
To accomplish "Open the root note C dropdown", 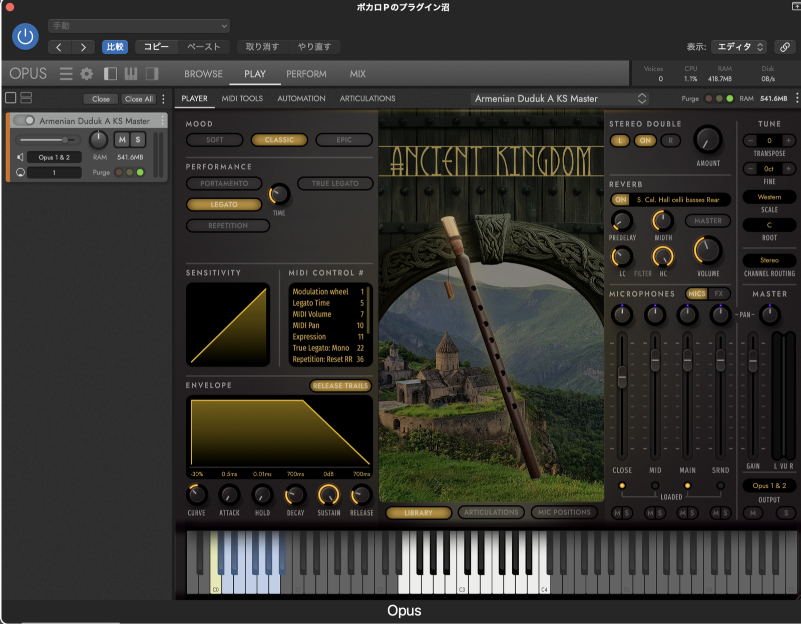I will (x=769, y=225).
